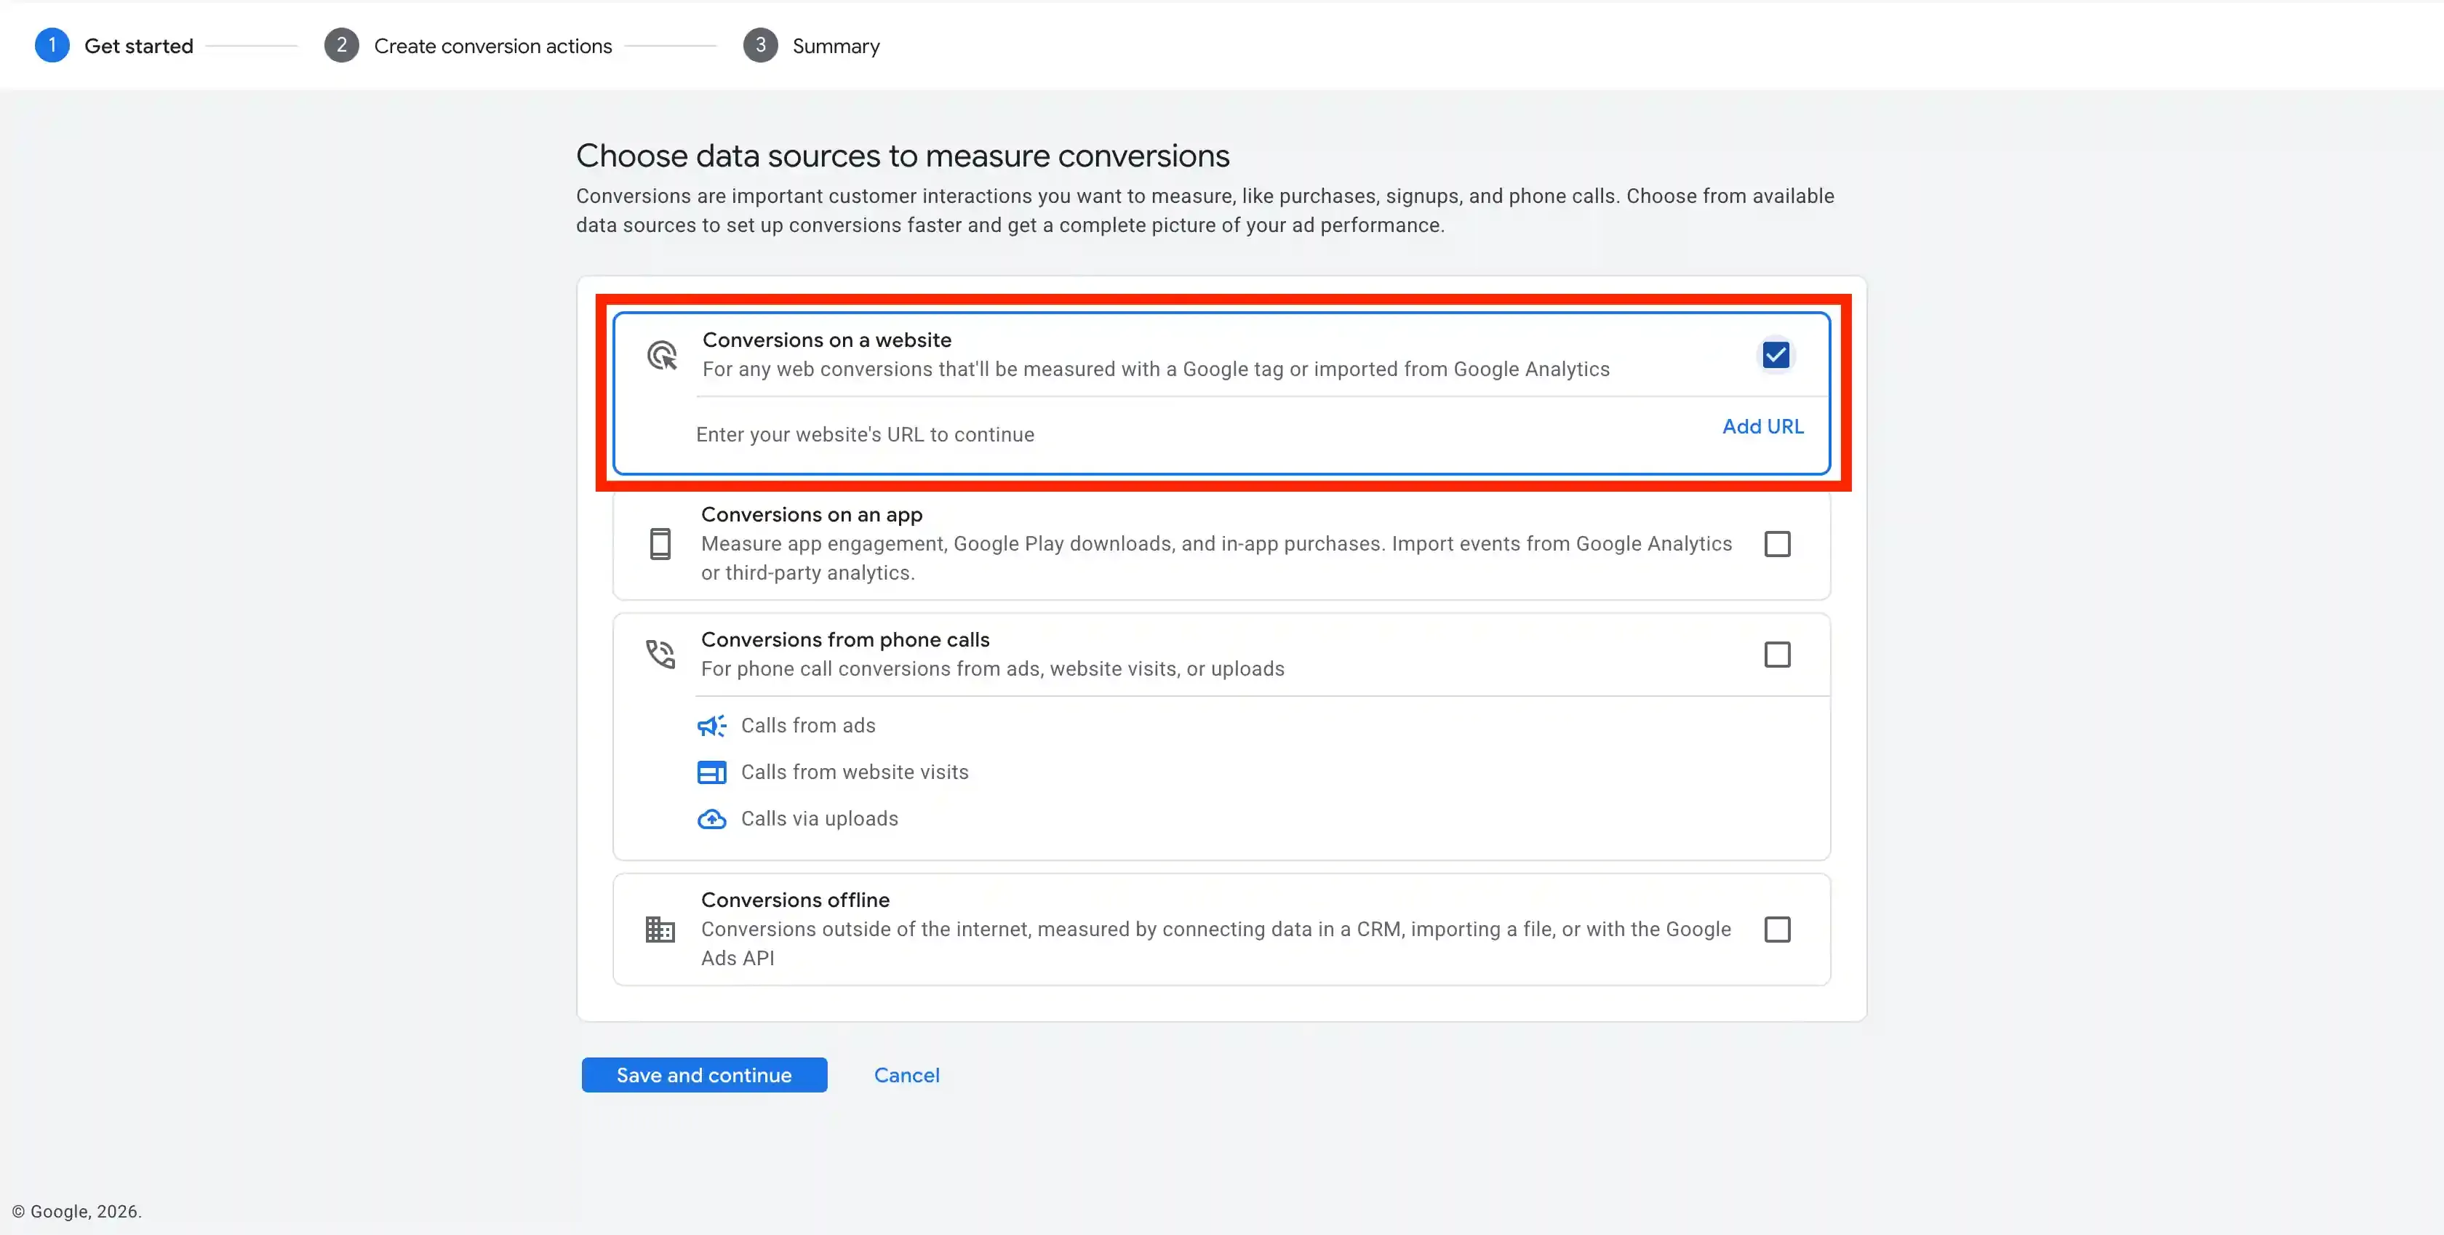This screenshot has width=2444, height=1235.
Task: Go to the Create conversion actions step
Action: tap(492, 46)
